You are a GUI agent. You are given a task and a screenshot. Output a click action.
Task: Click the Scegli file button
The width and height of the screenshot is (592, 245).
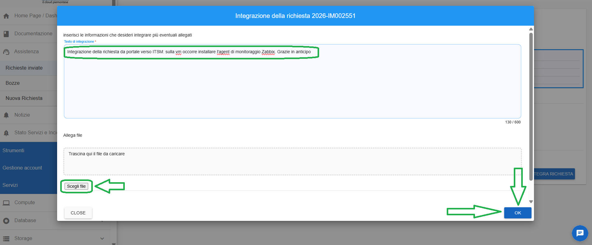tap(76, 186)
